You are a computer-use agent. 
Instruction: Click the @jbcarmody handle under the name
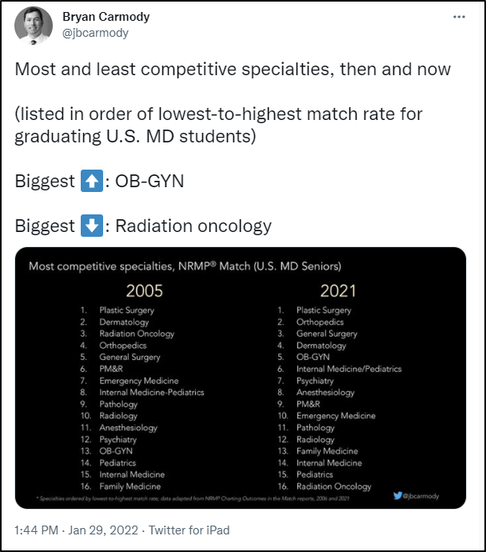pyautogui.click(x=95, y=33)
